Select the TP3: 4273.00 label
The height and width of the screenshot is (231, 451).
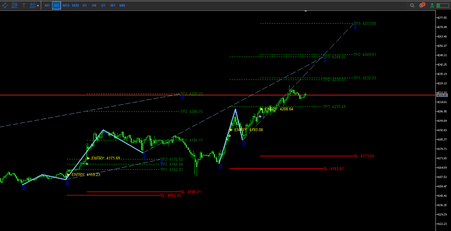pos(365,23)
